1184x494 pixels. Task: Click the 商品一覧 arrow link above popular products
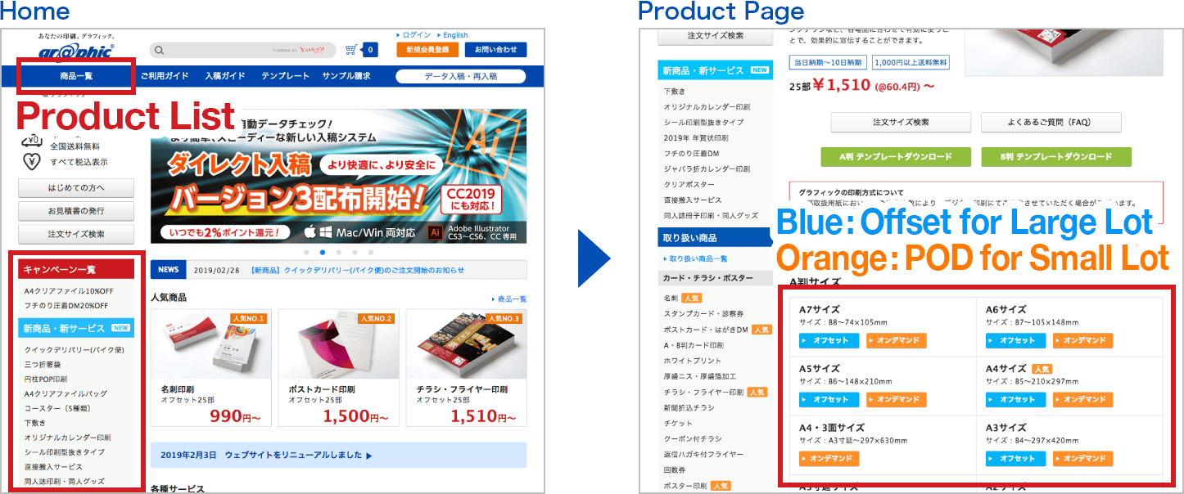pos(509,299)
